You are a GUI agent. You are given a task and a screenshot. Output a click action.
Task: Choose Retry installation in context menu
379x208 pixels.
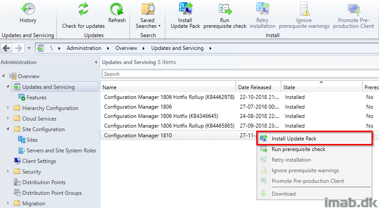click(314, 160)
